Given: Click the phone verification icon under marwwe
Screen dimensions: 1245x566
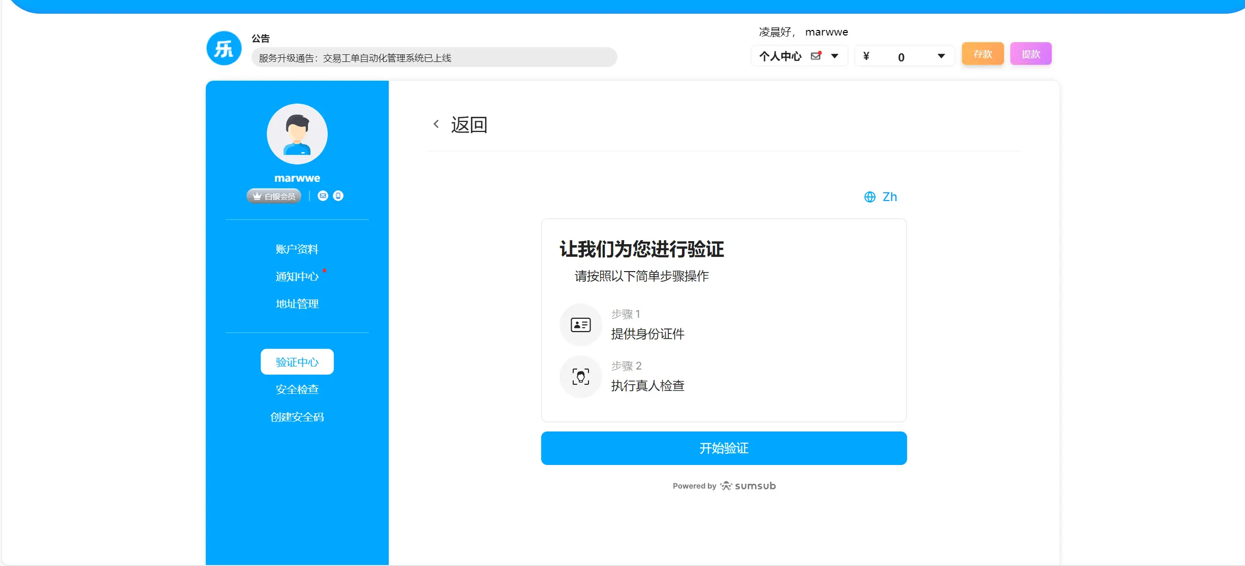Looking at the screenshot, I should click(338, 195).
